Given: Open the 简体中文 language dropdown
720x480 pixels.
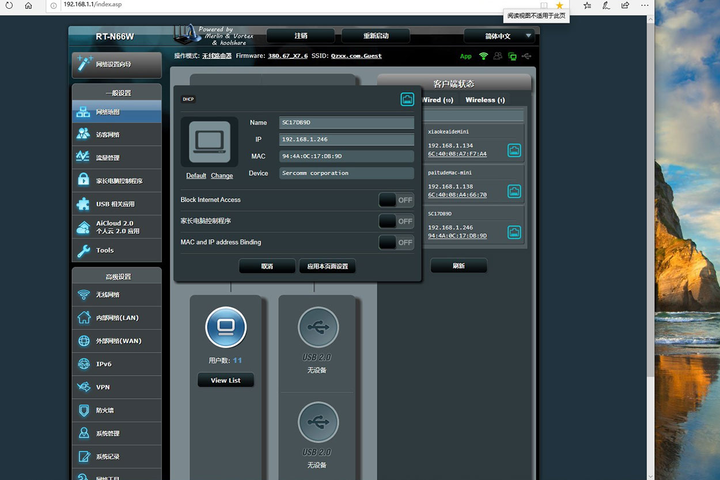Looking at the screenshot, I should click(x=499, y=36).
